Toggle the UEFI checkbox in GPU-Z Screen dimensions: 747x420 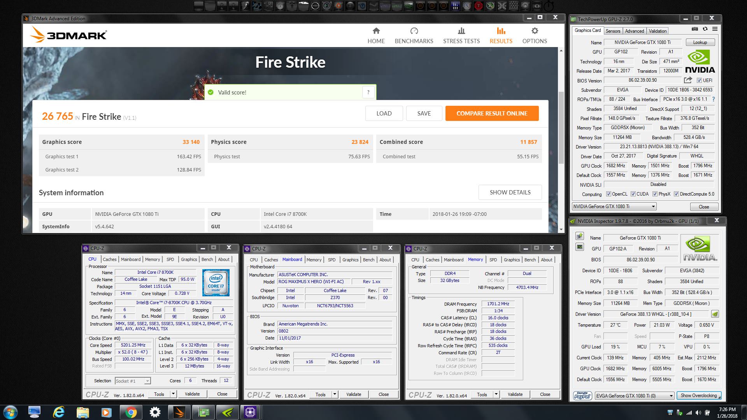[699, 80]
